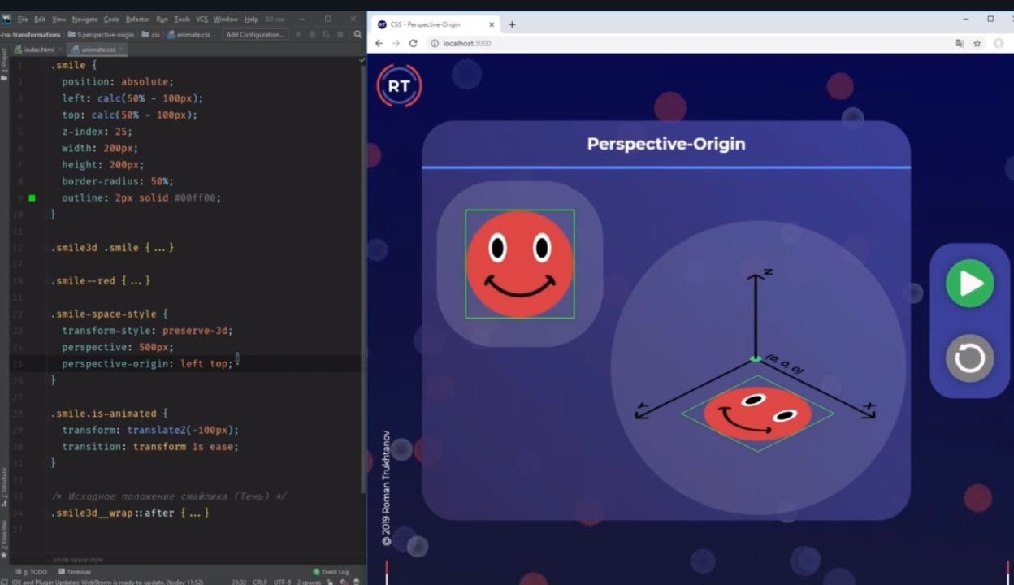Click the site info icon before localhost:3000

point(435,43)
